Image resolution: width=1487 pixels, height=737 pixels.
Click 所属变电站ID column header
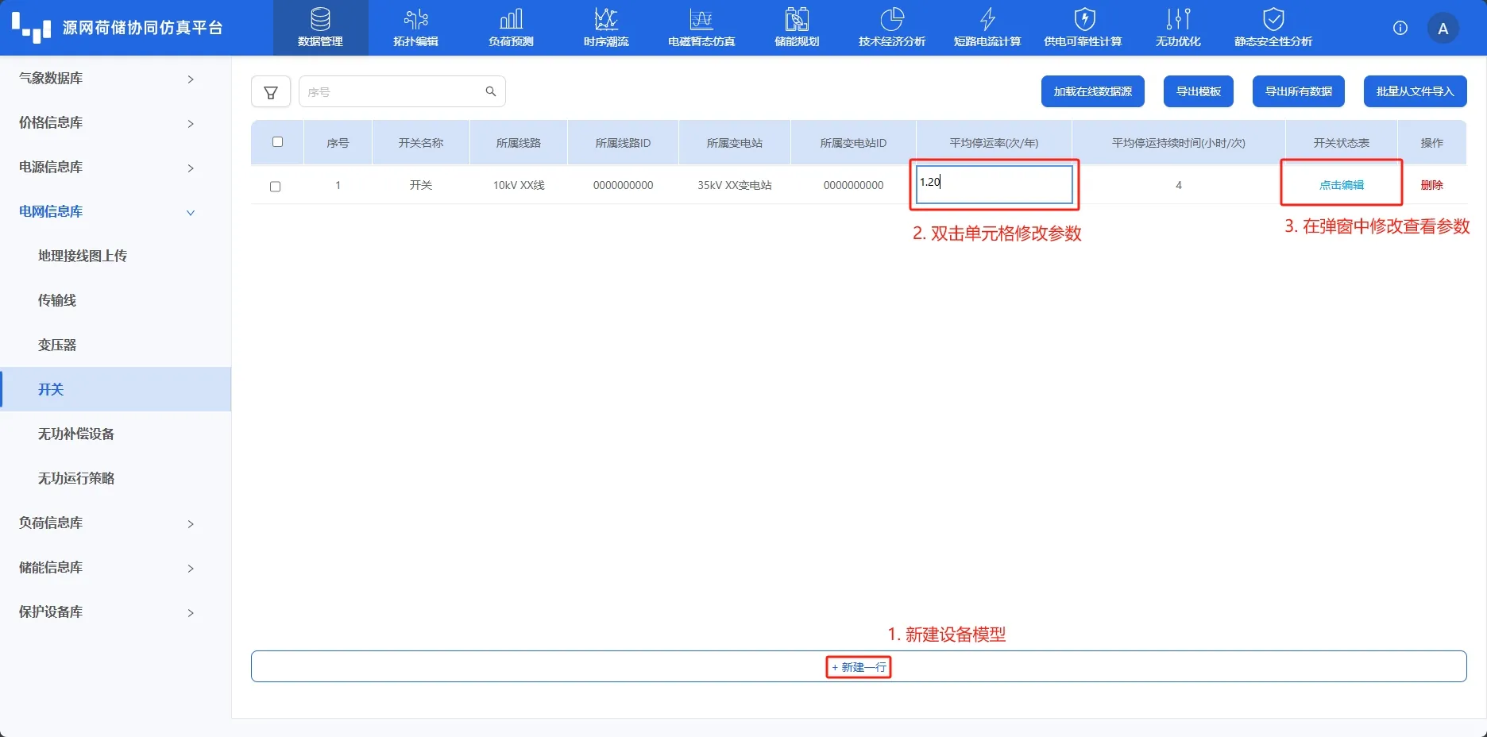(854, 143)
